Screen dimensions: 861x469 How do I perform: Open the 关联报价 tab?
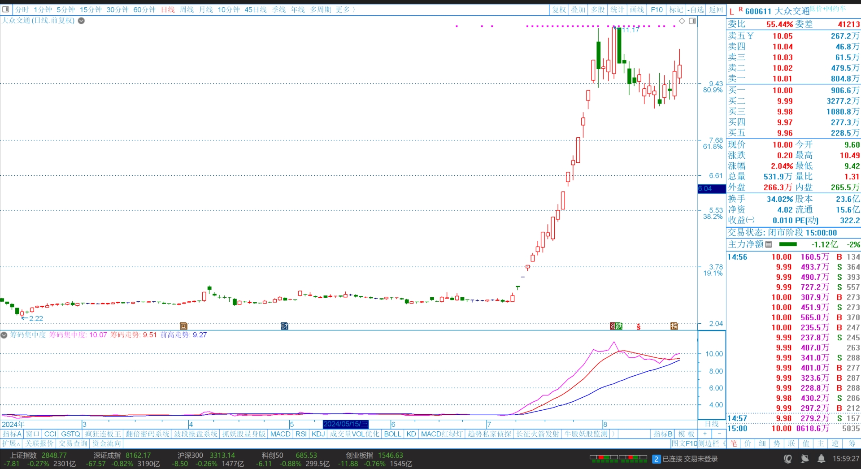click(x=39, y=443)
